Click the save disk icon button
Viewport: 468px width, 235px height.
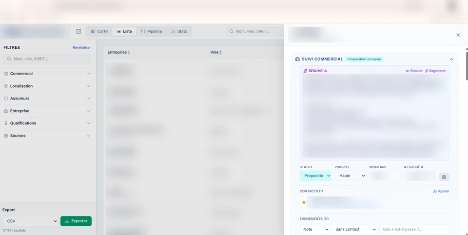[444, 177]
